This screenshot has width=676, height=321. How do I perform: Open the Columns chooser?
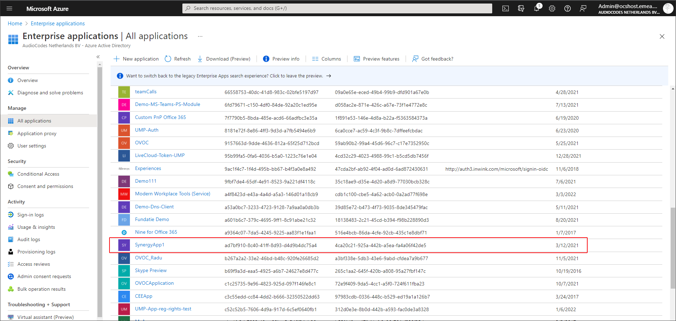326,59
